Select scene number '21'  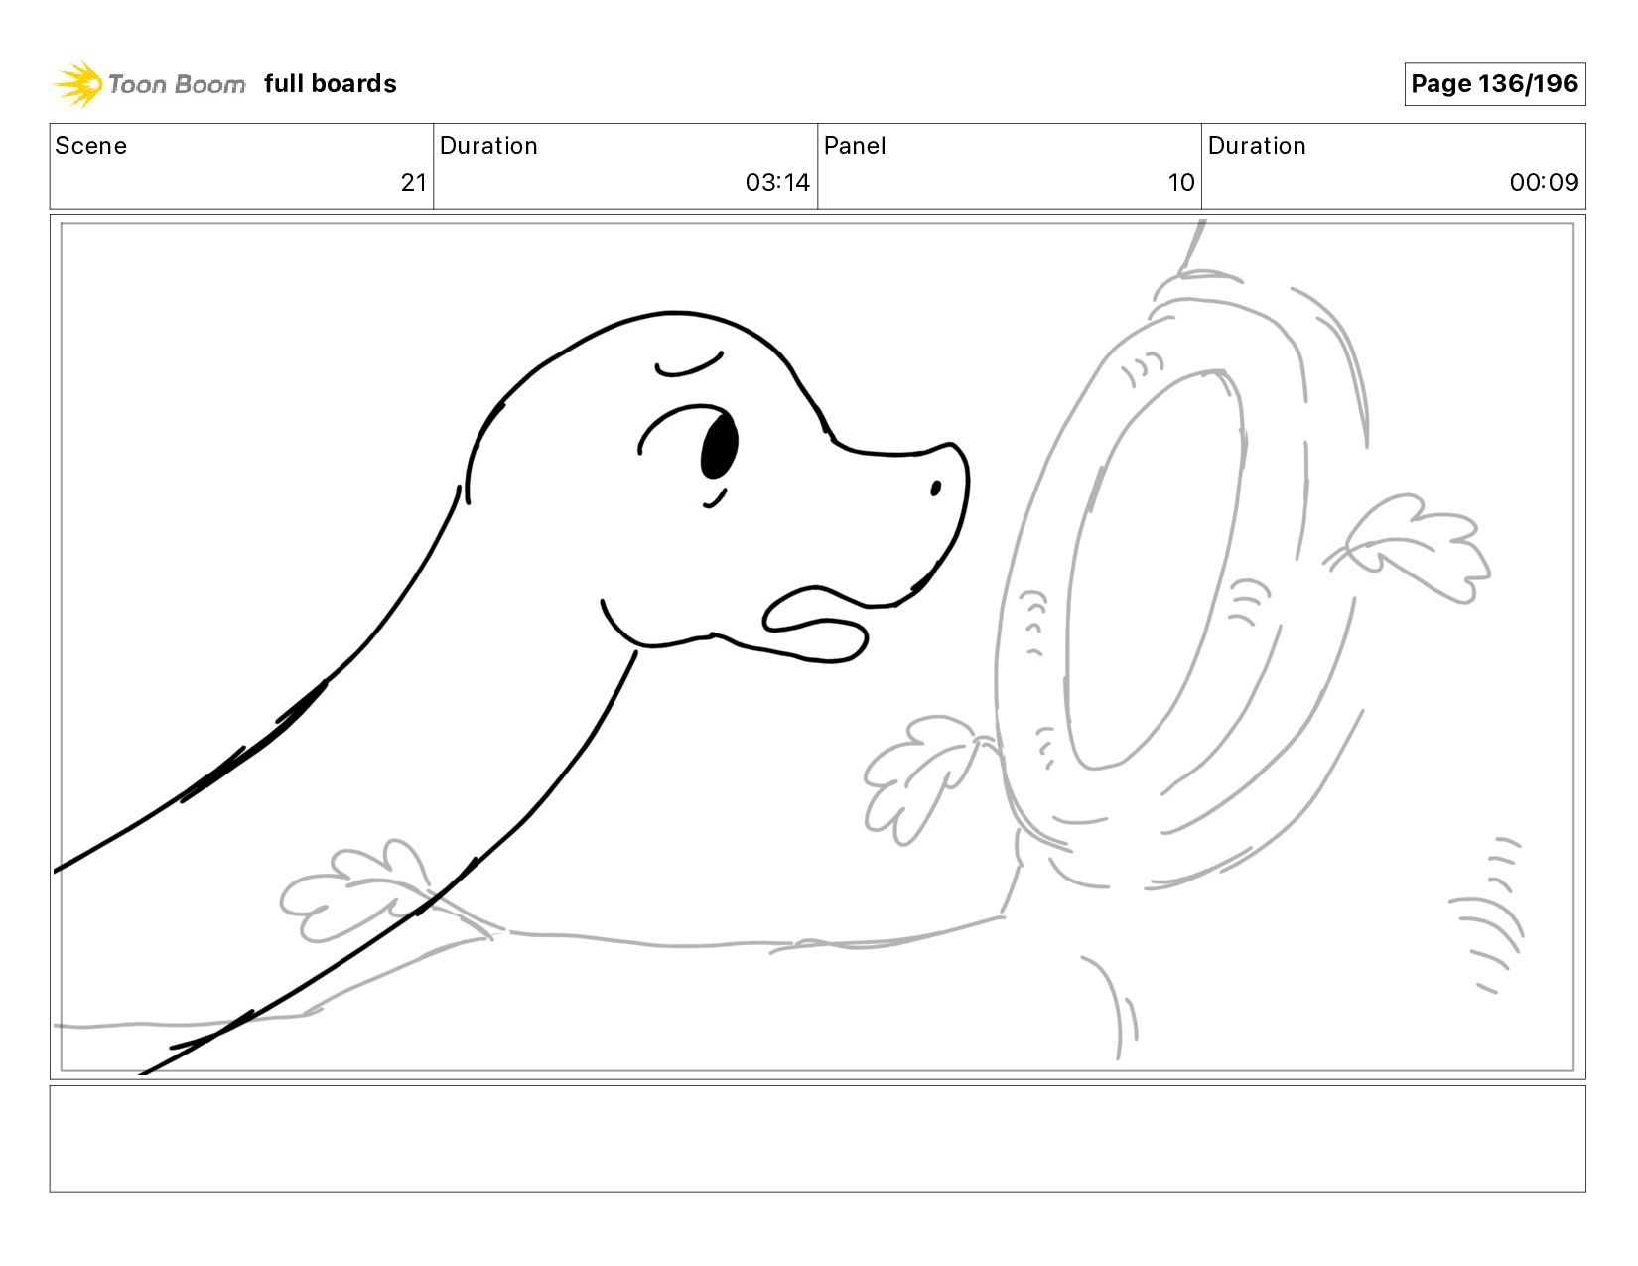pos(413,182)
